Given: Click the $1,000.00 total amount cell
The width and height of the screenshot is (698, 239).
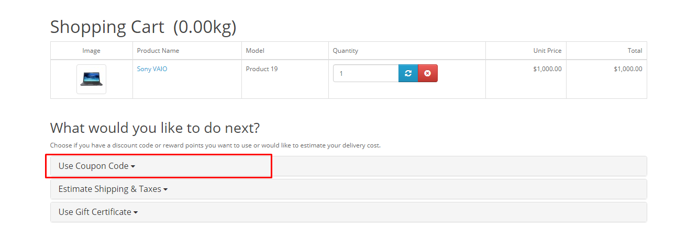Looking at the screenshot, I should tap(628, 69).
